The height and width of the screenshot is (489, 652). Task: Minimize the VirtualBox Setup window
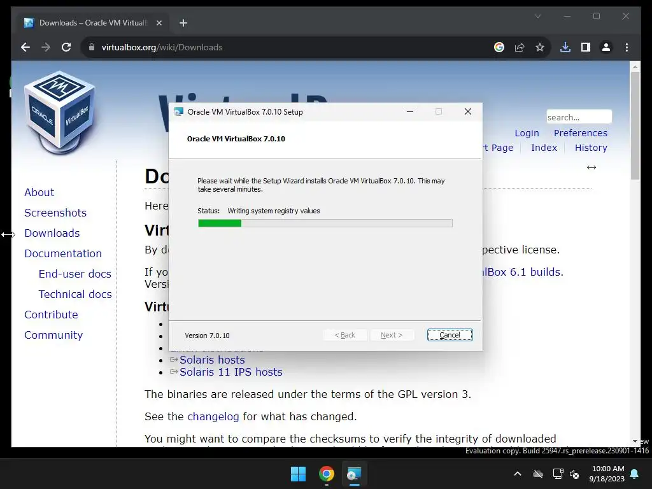click(x=410, y=111)
